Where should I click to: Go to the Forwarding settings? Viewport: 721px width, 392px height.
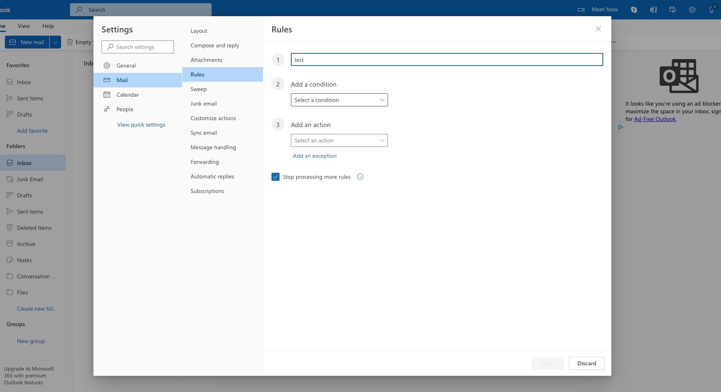pos(204,162)
